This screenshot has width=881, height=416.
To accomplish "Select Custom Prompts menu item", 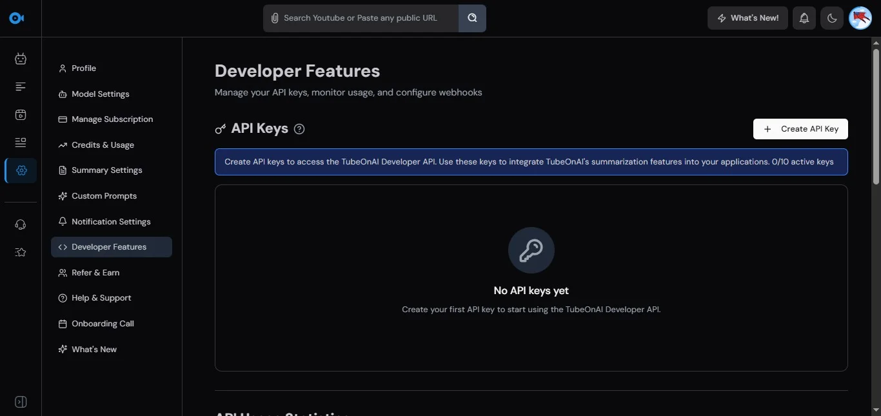I will pyautogui.click(x=104, y=196).
